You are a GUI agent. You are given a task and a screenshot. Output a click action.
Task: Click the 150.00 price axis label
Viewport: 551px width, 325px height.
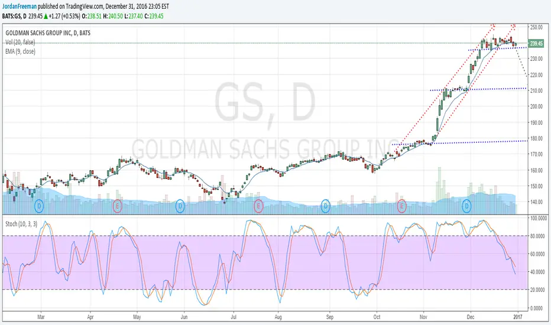coord(536,186)
